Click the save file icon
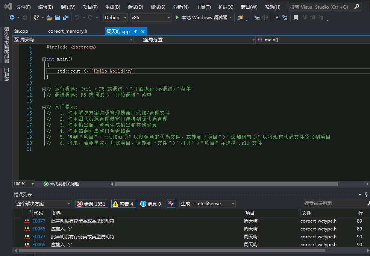The image size is (370, 256). point(57,18)
